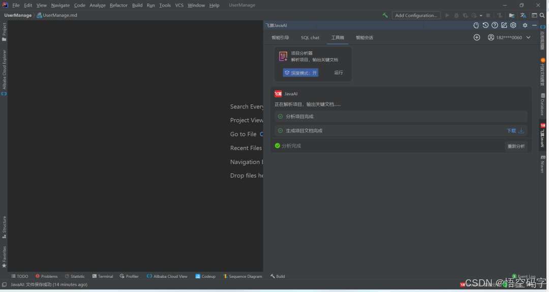Open the run options dropdown arrow
Image resolution: width=549 pixels, height=292 pixels.
481,16
